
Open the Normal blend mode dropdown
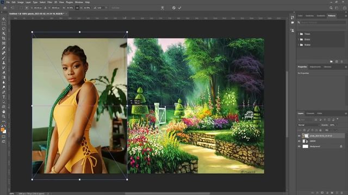(309, 125)
